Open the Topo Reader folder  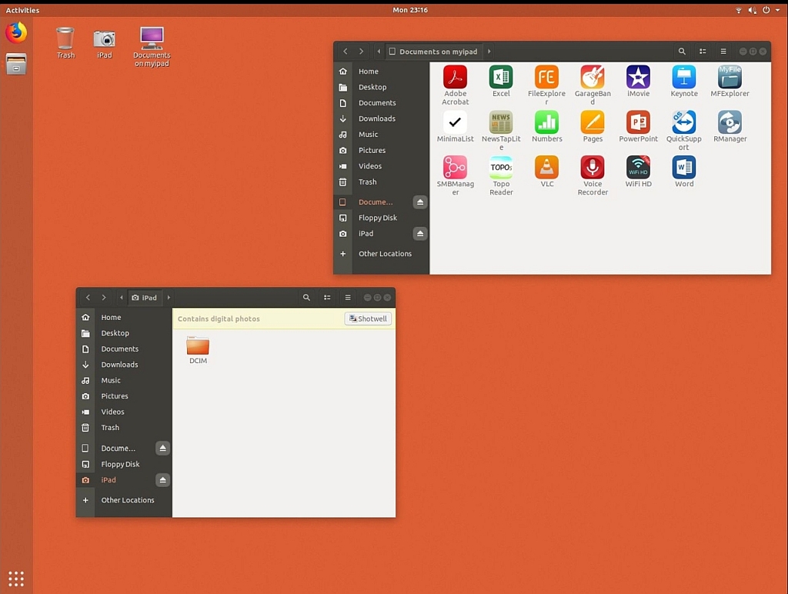[x=500, y=167]
